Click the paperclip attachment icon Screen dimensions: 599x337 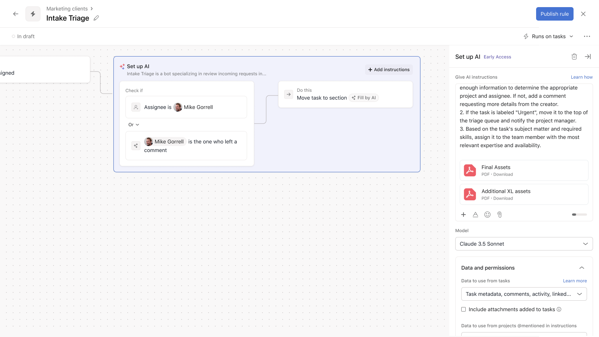pos(499,215)
